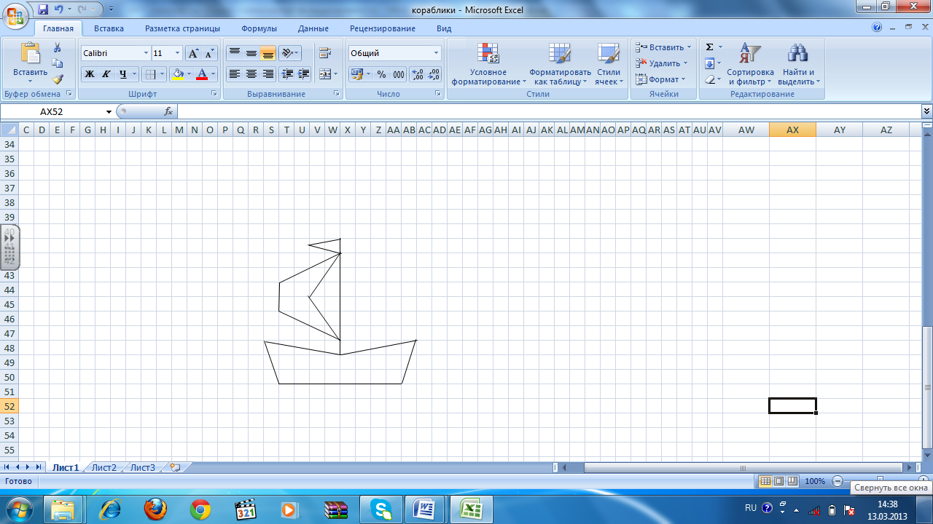Click the Merge and Center cells icon
This screenshot has height=524, width=933.
click(324, 74)
